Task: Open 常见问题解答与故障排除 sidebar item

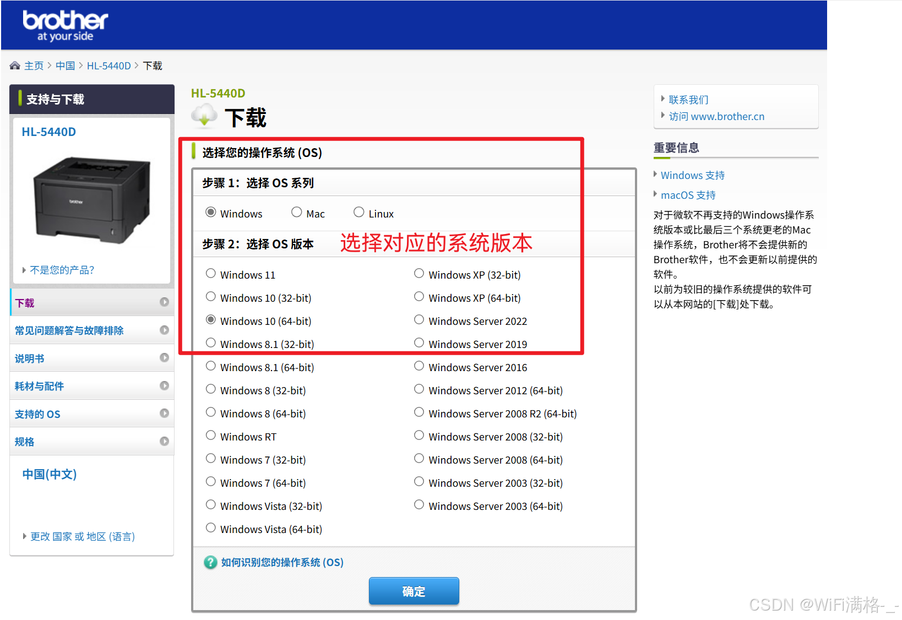Action: tap(92, 330)
